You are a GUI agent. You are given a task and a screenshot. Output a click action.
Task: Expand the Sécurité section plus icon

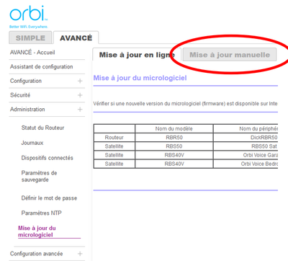click(80, 95)
